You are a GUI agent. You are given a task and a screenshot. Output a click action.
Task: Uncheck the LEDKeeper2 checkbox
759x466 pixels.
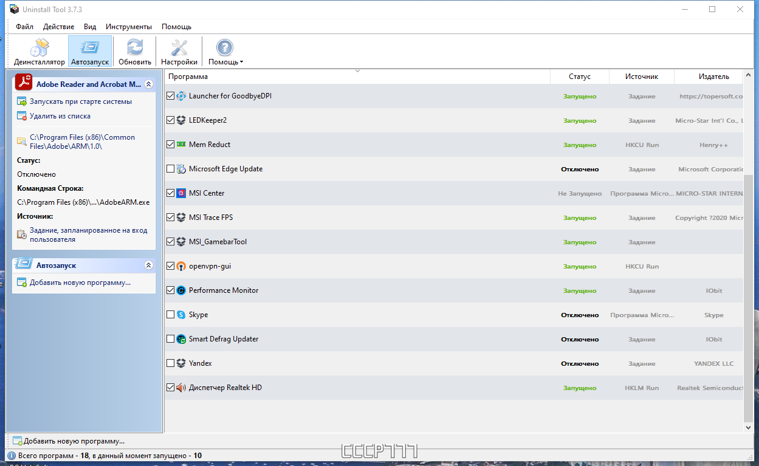tap(171, 120)
